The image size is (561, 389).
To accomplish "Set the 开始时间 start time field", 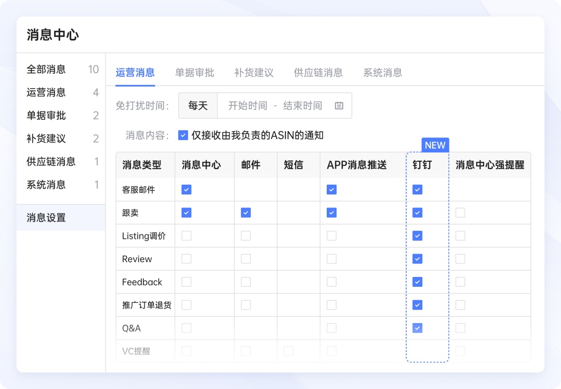I will (x=248, y=106).
